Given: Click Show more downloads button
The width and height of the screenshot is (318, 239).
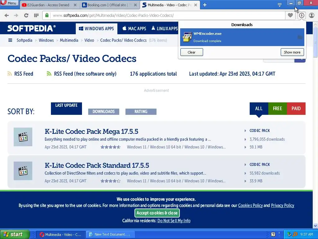Looking at the screenshot, I should [292, 52].
